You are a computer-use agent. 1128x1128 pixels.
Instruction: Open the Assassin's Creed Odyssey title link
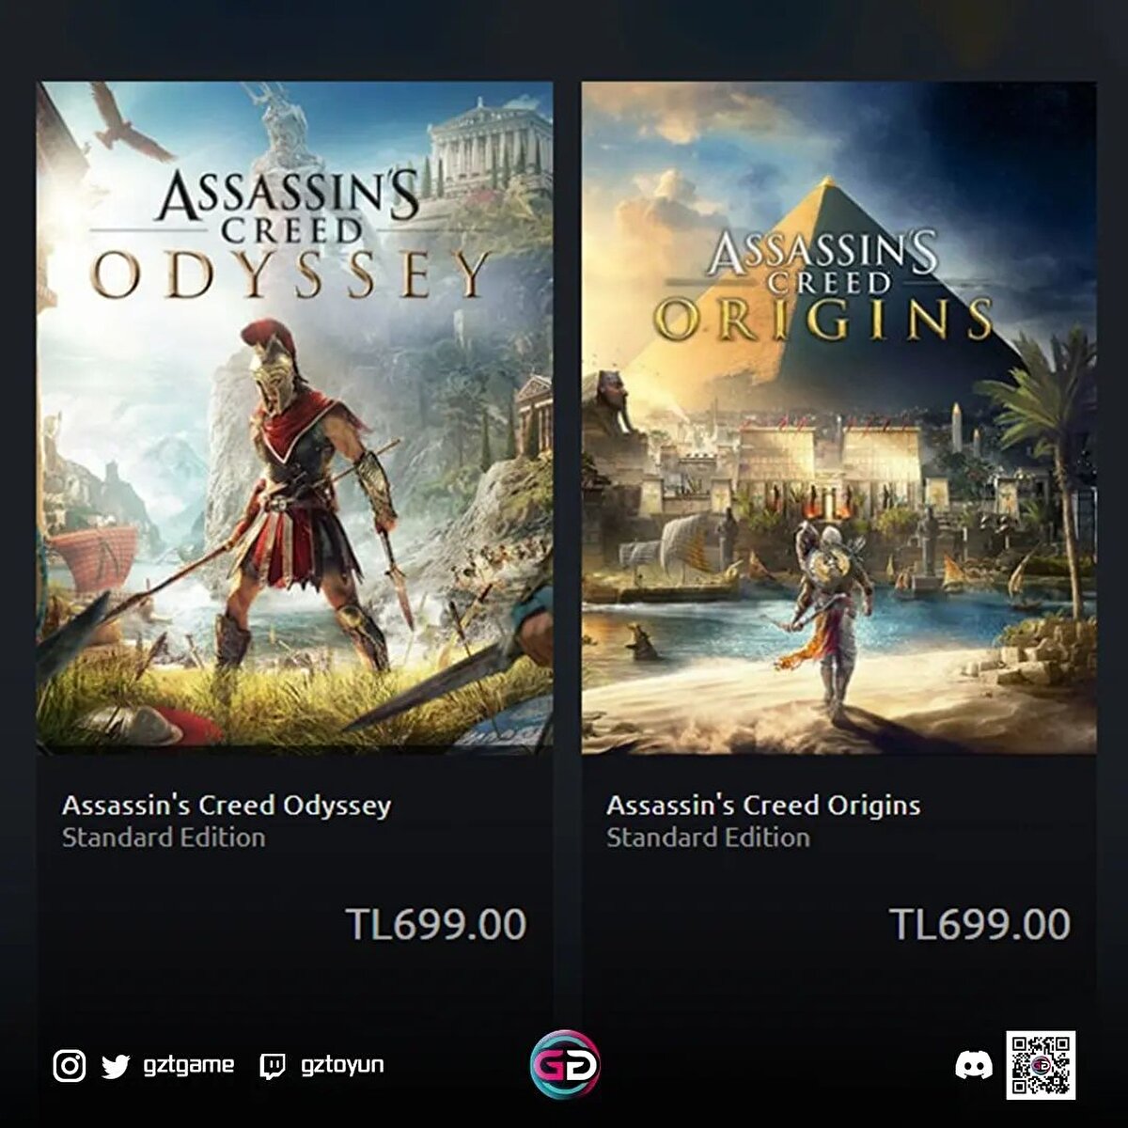click(x=227, y=806)
